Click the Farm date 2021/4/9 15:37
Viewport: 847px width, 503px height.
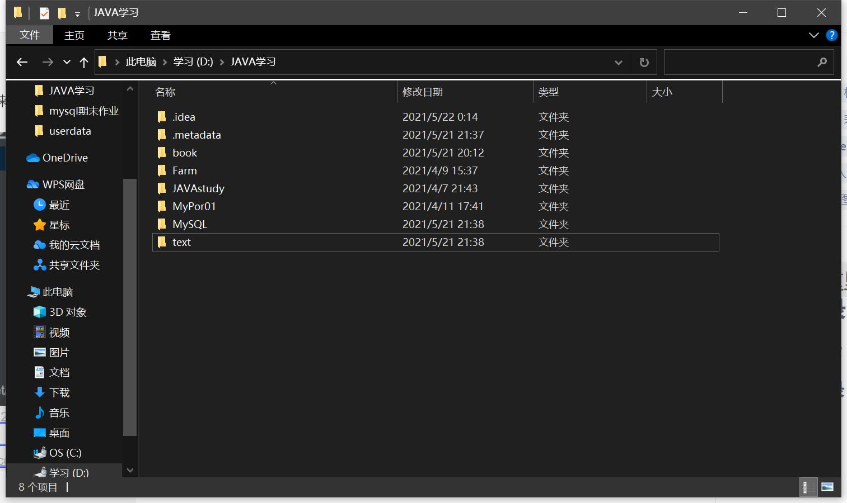point(440,170)
